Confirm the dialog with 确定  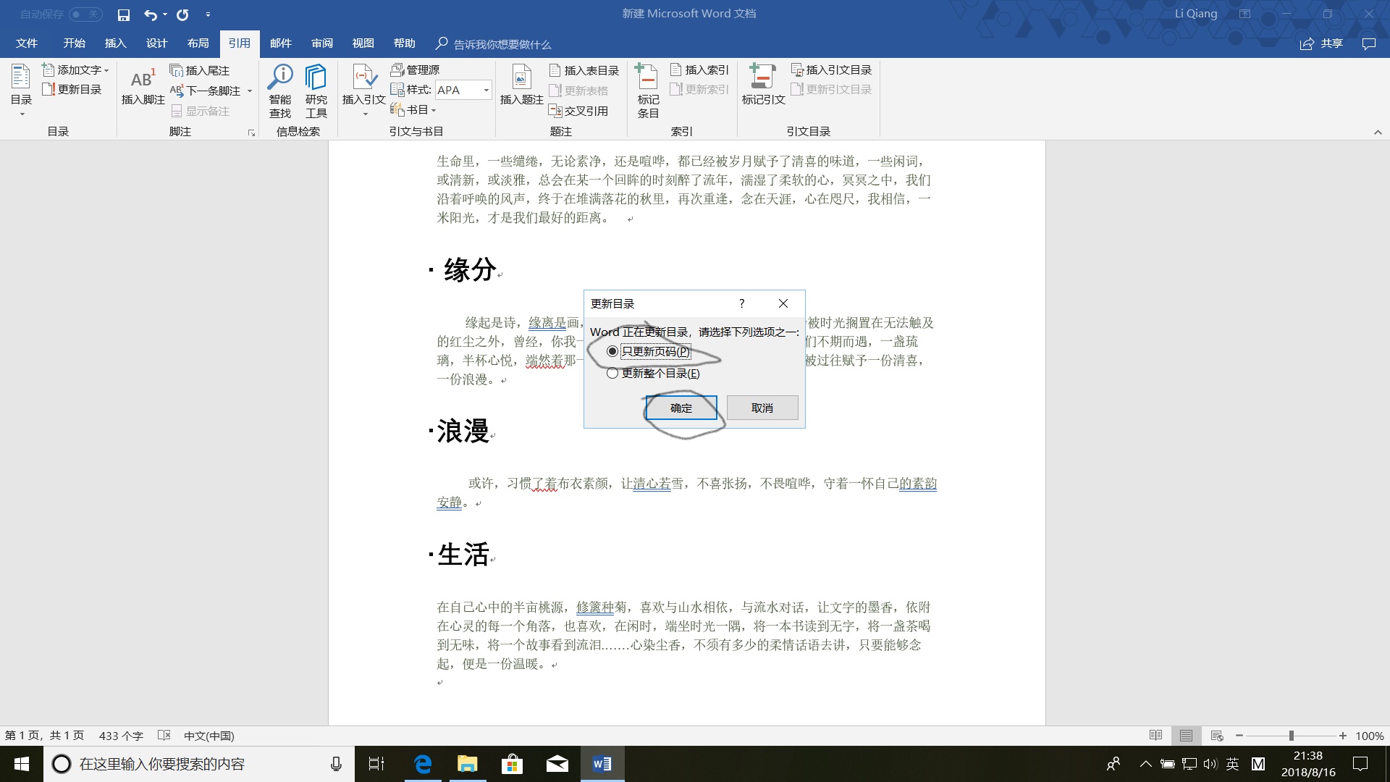pyautogui.click(x=680, y=407)
